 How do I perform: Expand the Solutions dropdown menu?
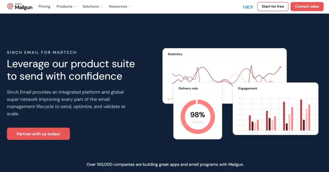click(92, 6)
